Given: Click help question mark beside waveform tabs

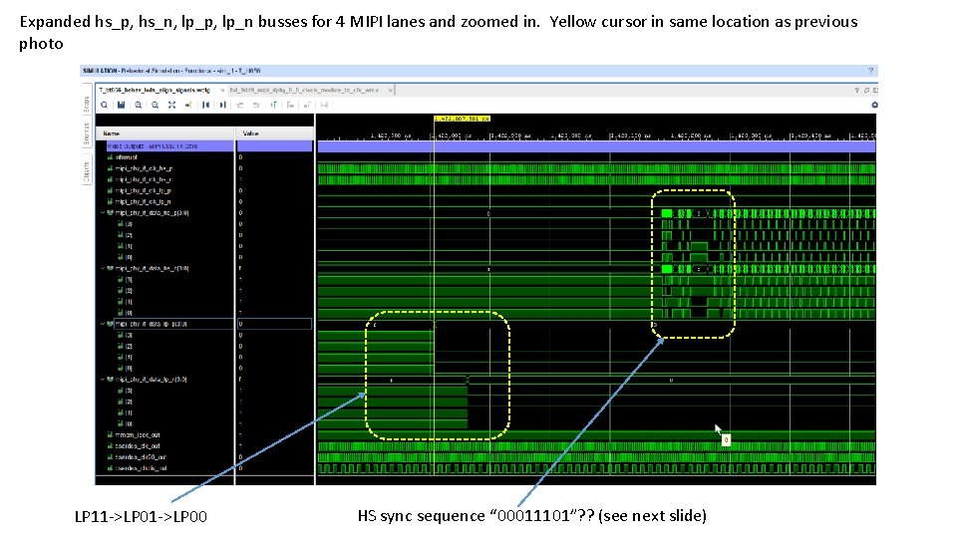Looking at the screenshot, I should click(856, 90).
